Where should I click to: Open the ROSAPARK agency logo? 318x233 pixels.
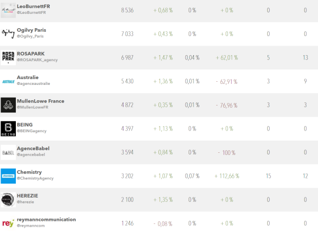coord(8,57)
